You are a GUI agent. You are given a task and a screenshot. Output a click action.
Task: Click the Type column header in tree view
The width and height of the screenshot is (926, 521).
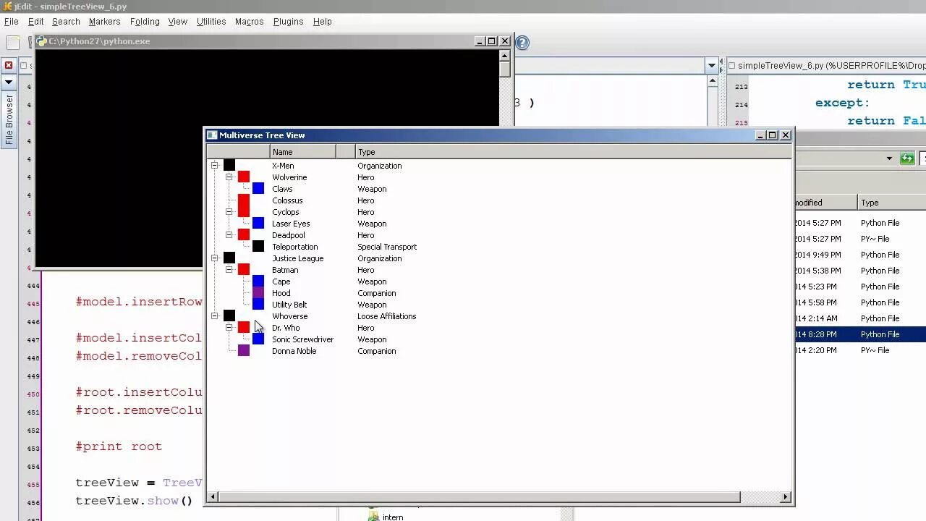(573, 152)
